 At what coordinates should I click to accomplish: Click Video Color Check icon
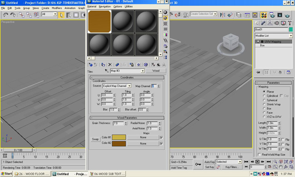pos(165,35)
